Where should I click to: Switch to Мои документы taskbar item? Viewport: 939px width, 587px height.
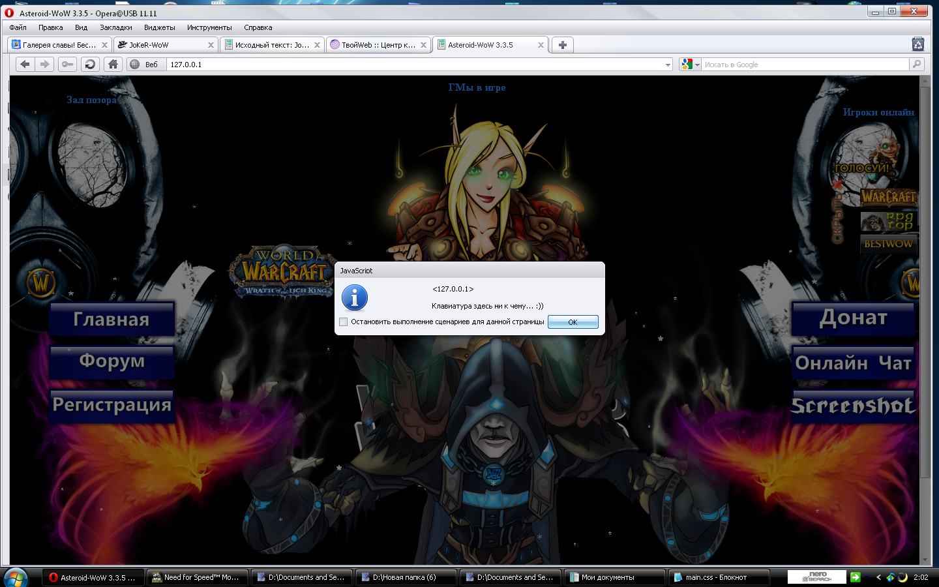click(x=614, y=577)
